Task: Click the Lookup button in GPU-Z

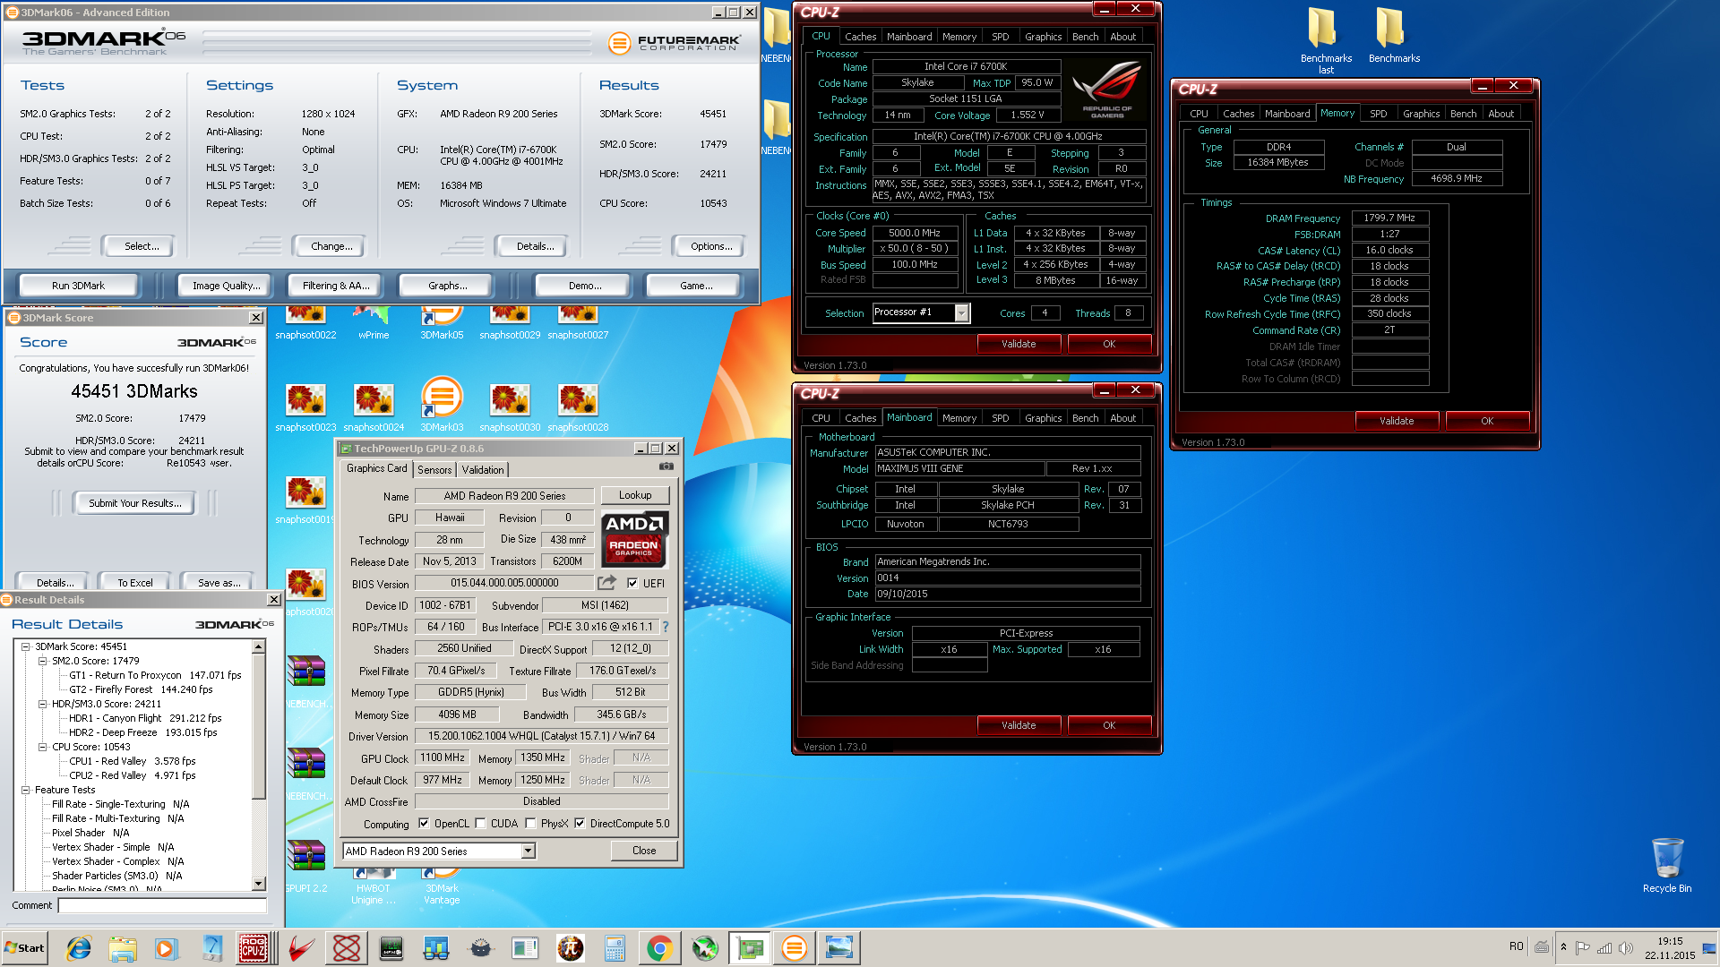Action: [635, 495]
